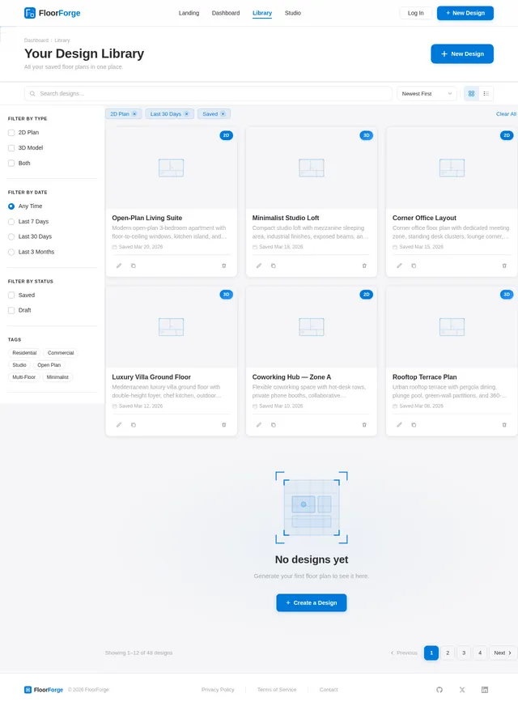
Task: Enable the Draft status checkbox
Action: click(11, 310)
